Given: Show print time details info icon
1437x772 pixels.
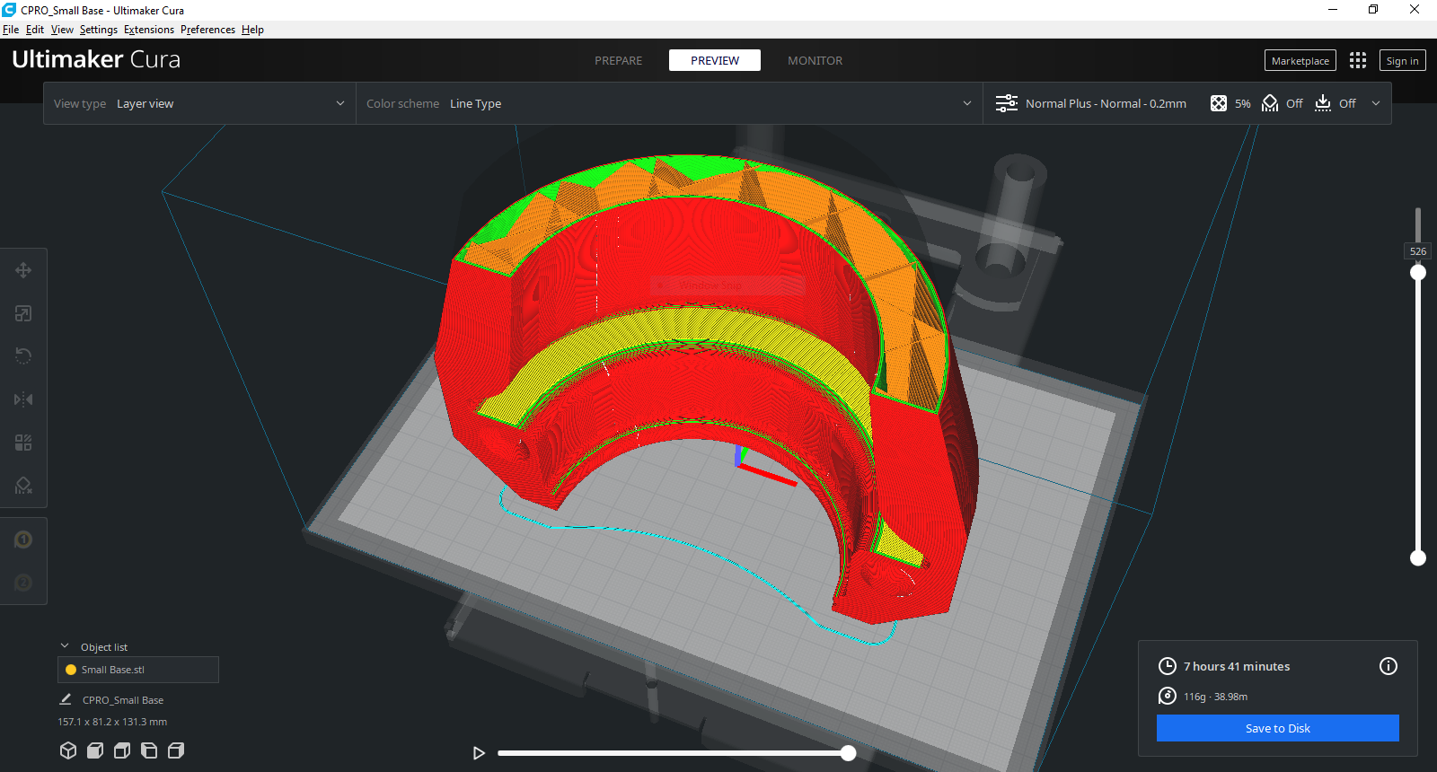Looking at the screenshot, I should pyautogui.click(x=1388, y=666).
